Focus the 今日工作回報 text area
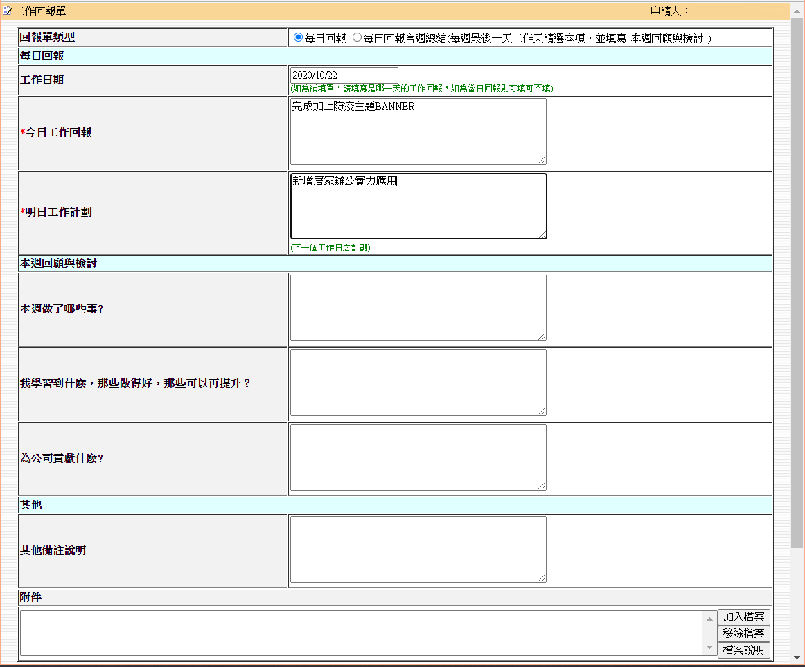805x667 pixels. click(418, 131)
